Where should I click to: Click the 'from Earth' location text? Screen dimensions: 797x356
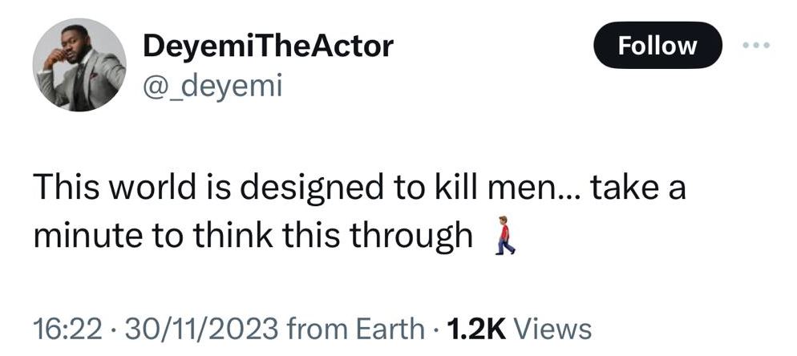(354, 328)
